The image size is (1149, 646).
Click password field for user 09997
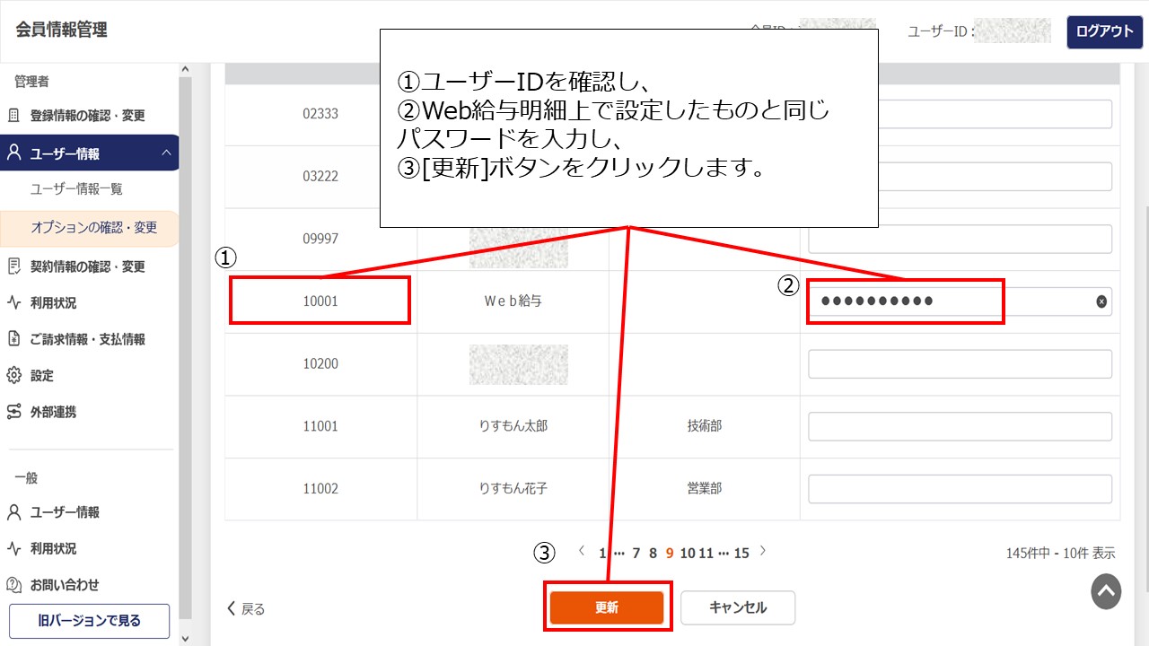pos(960,239)
